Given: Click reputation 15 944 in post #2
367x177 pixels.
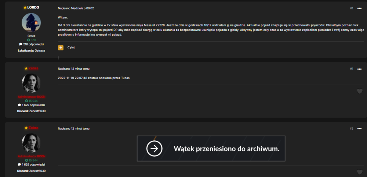Looking at the screenshot, I should [x=31, y=161].
